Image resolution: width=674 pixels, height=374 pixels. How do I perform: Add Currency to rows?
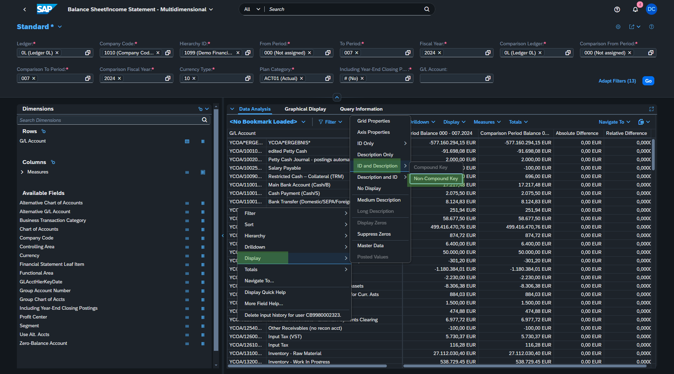point(187,256)
